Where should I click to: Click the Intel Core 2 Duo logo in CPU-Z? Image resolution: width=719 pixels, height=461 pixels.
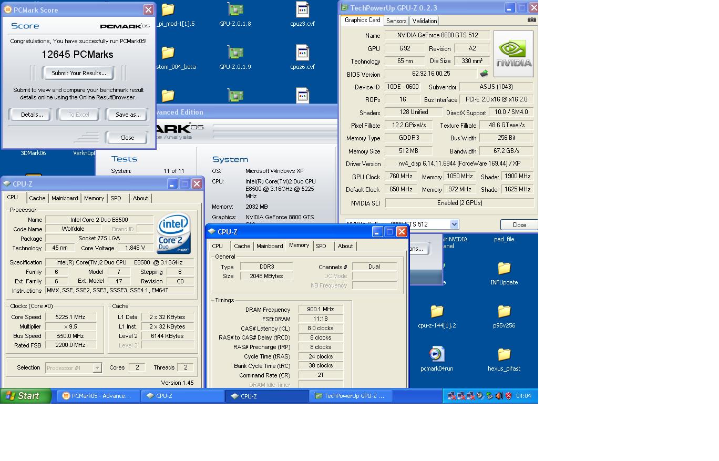[x=174, y=233]
